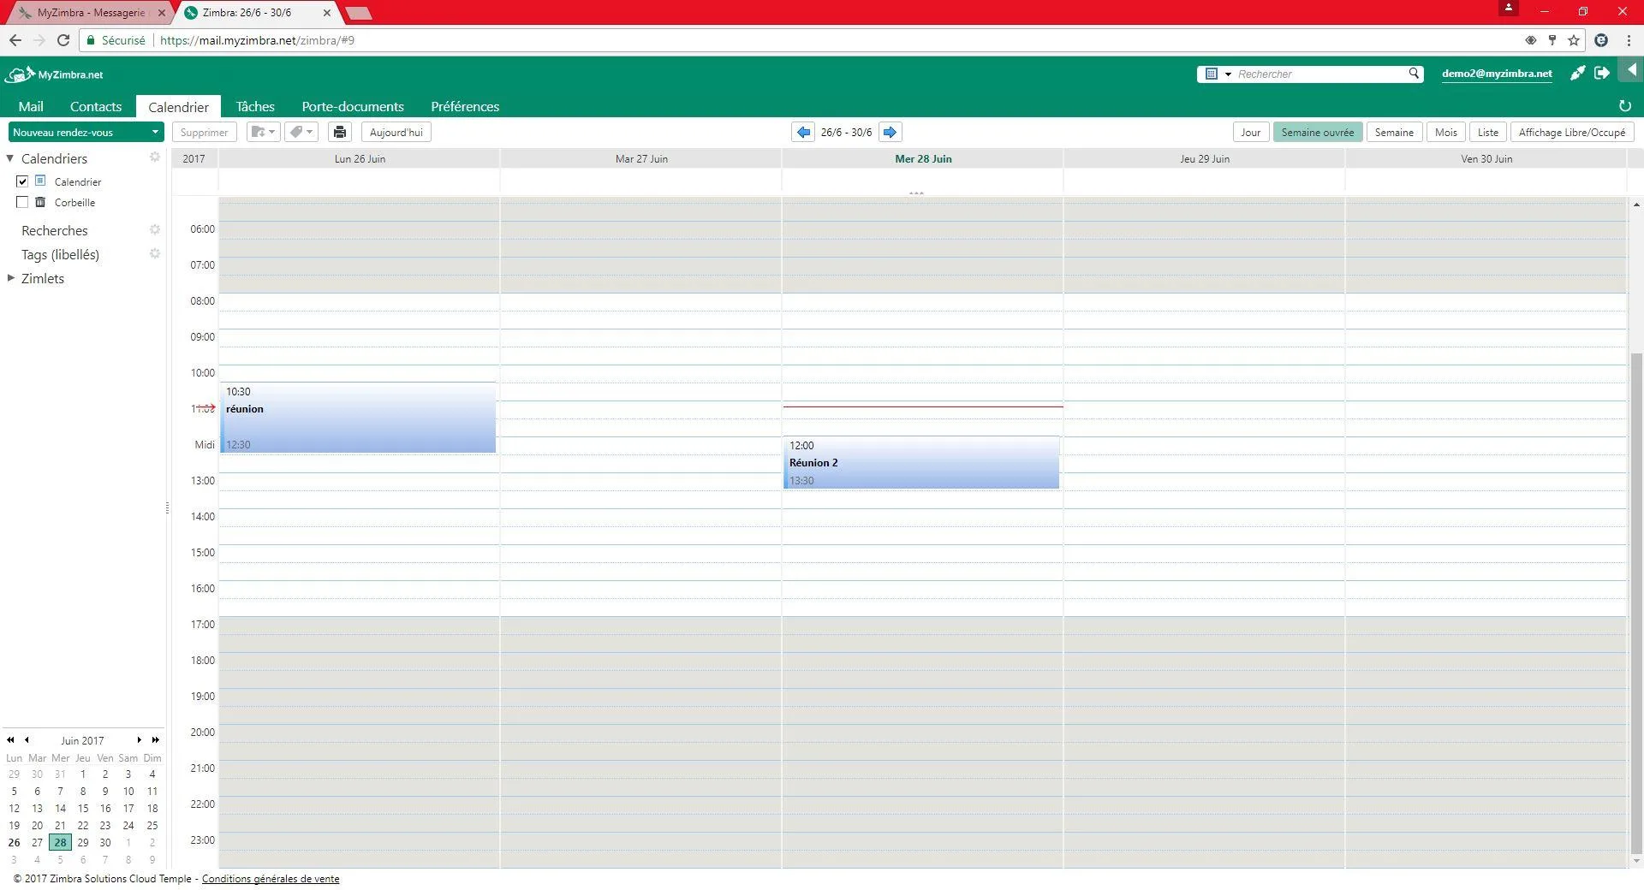Open the Affichage Libre/Occupé view
This screenshot has width=1644, height=890.
1571,132
